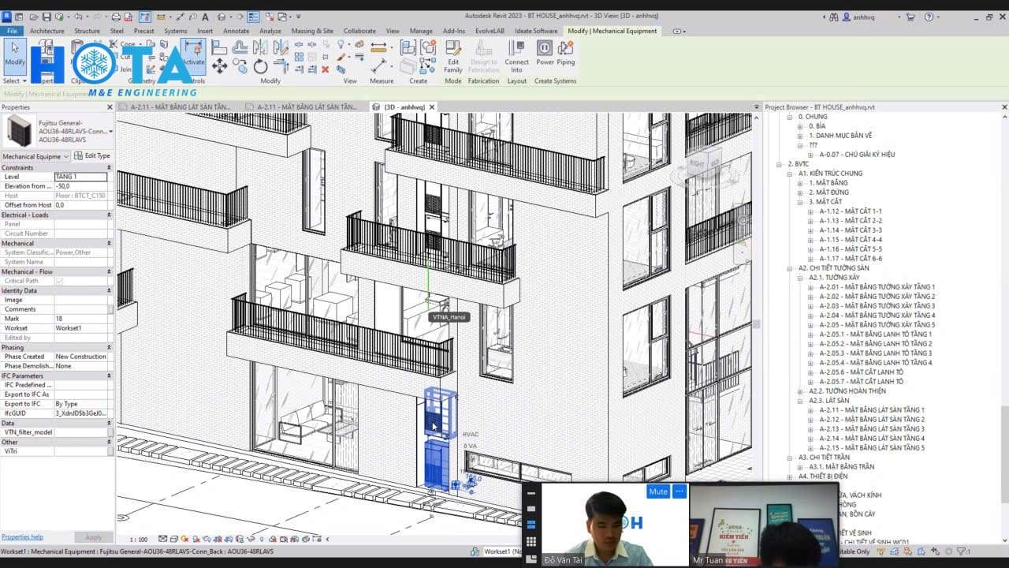This screenshot has height=568, width=1009.
Task: Open the Mechanical Equipment type filter dropdown
Action: (x=66, y=156)
